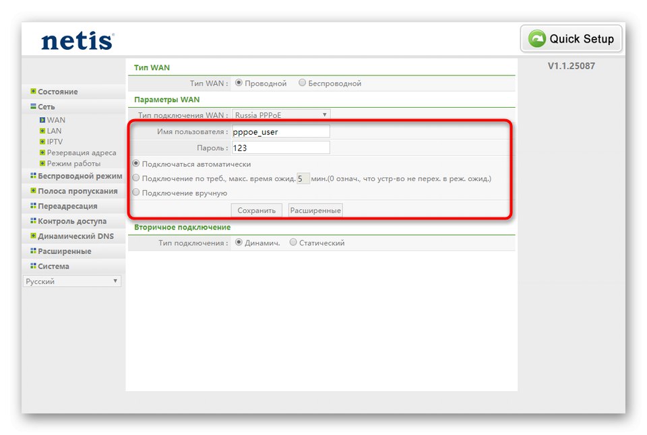Click the Система grid icon

(x=33, y=265)
